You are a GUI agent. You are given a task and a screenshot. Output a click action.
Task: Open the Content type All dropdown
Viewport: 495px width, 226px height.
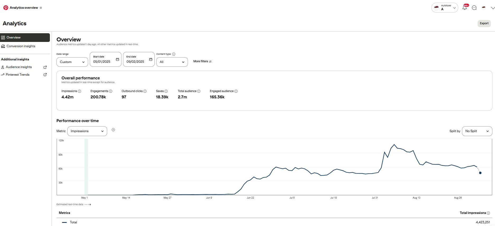(x=172, y=62)
